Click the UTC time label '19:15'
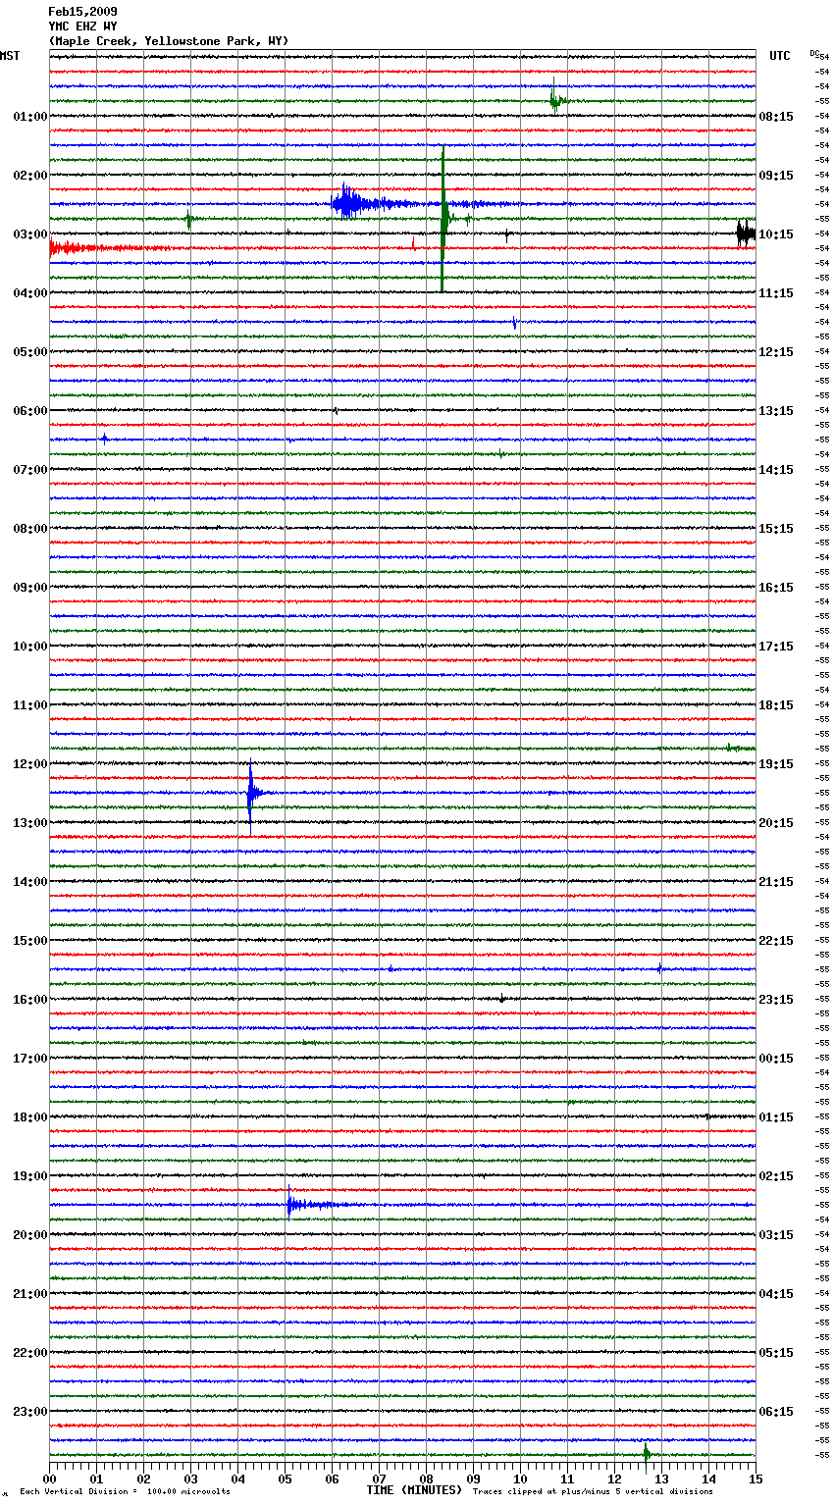Image resolution: width=834 pixels, height=1505 pixels. tap(776, 764)
